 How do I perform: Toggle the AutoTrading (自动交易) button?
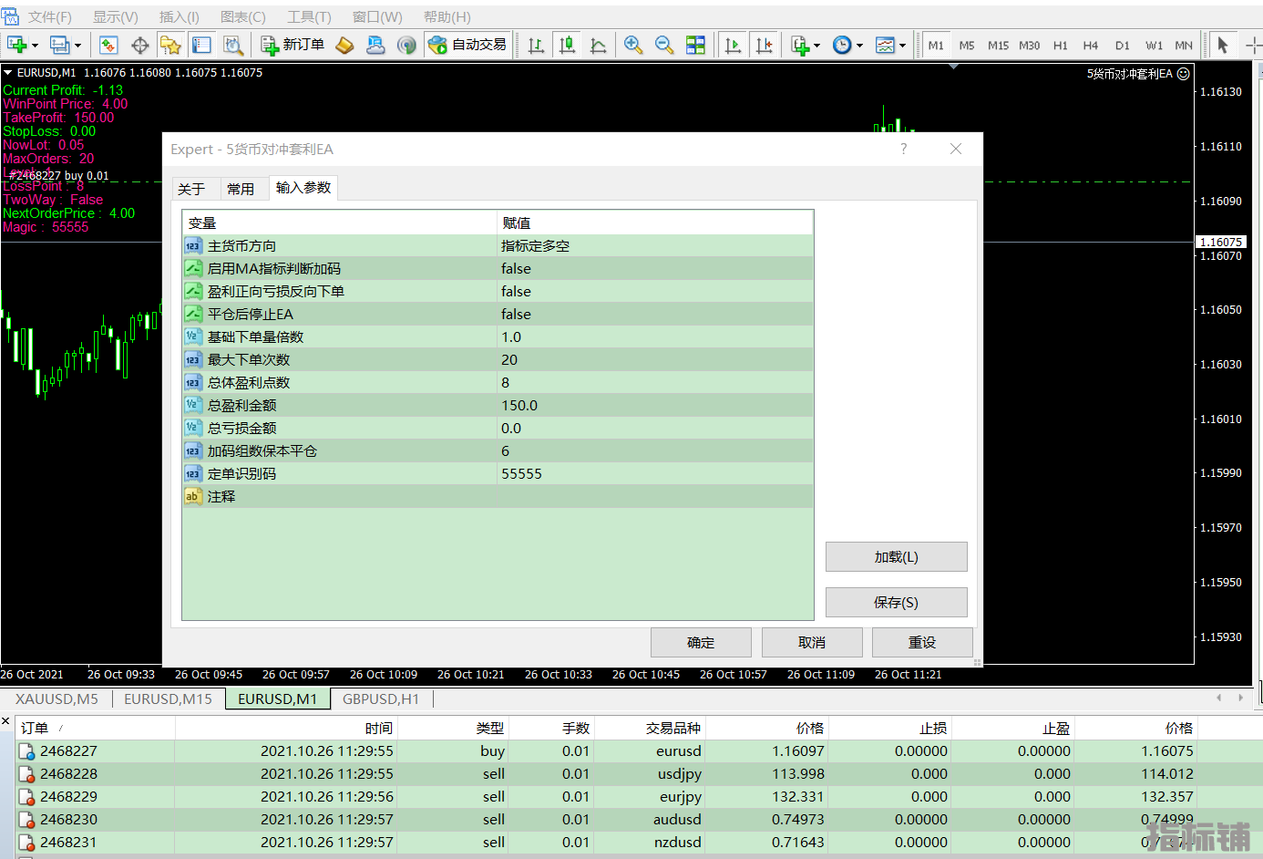pos(468,45)
